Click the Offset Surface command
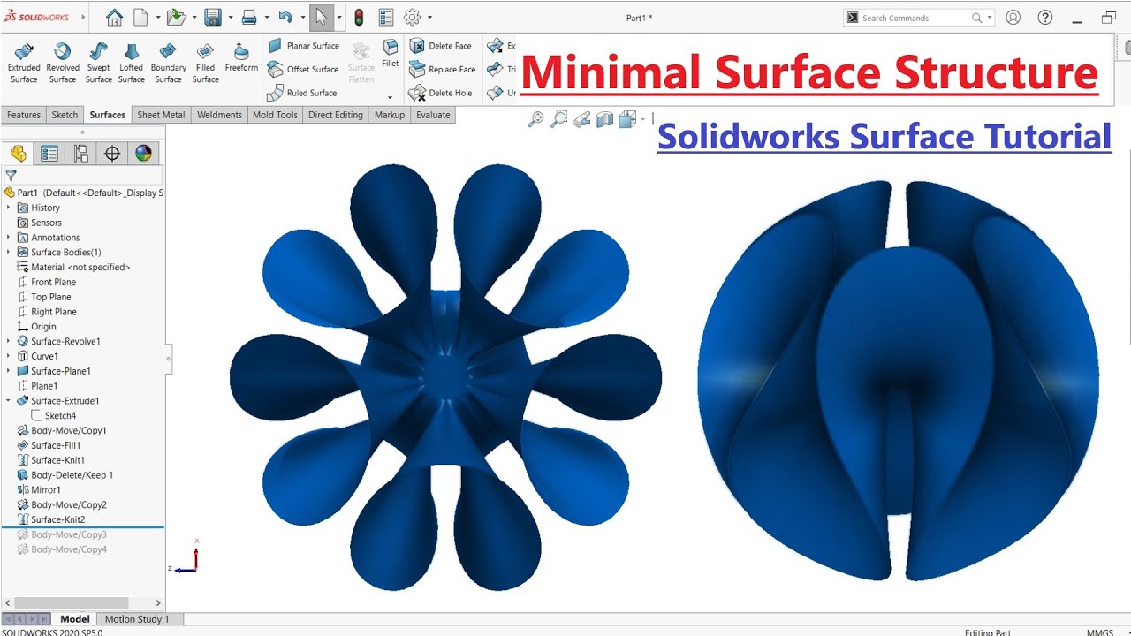Screen dimensions: 1131x636 click(x=304, y=69)
